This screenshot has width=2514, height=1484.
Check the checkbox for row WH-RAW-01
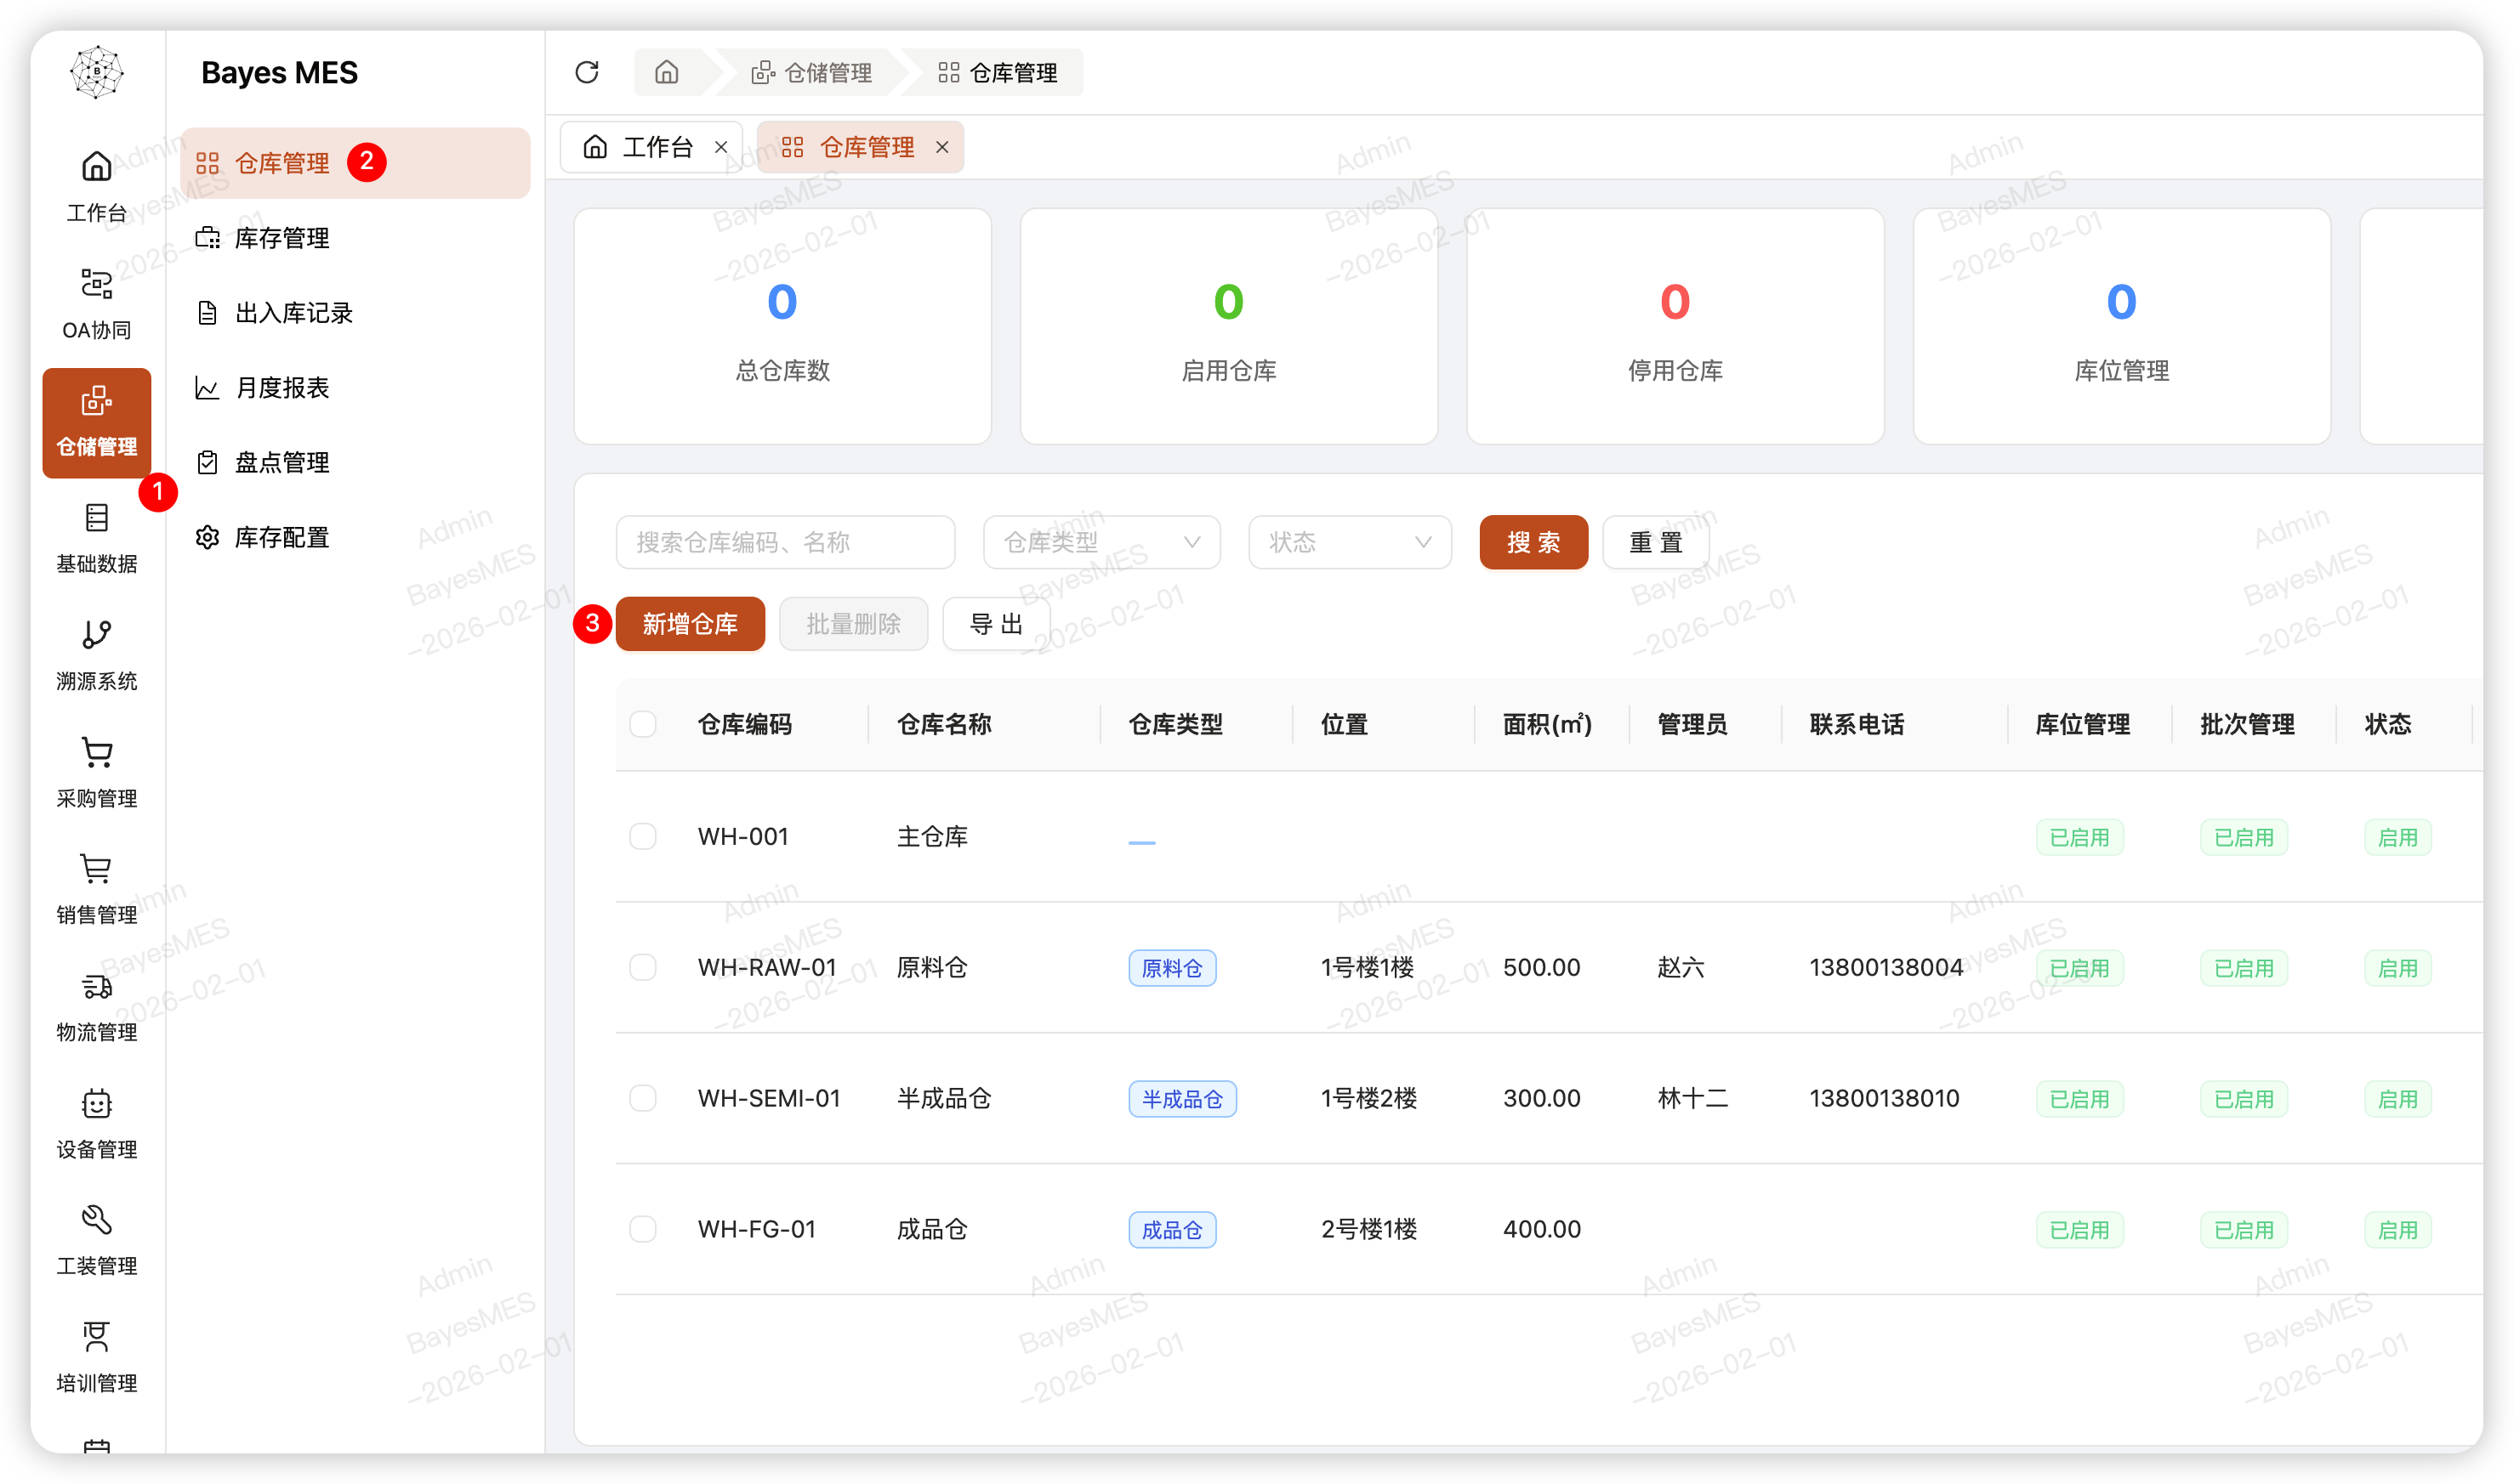pyautogui.click(x=643, y=967)
